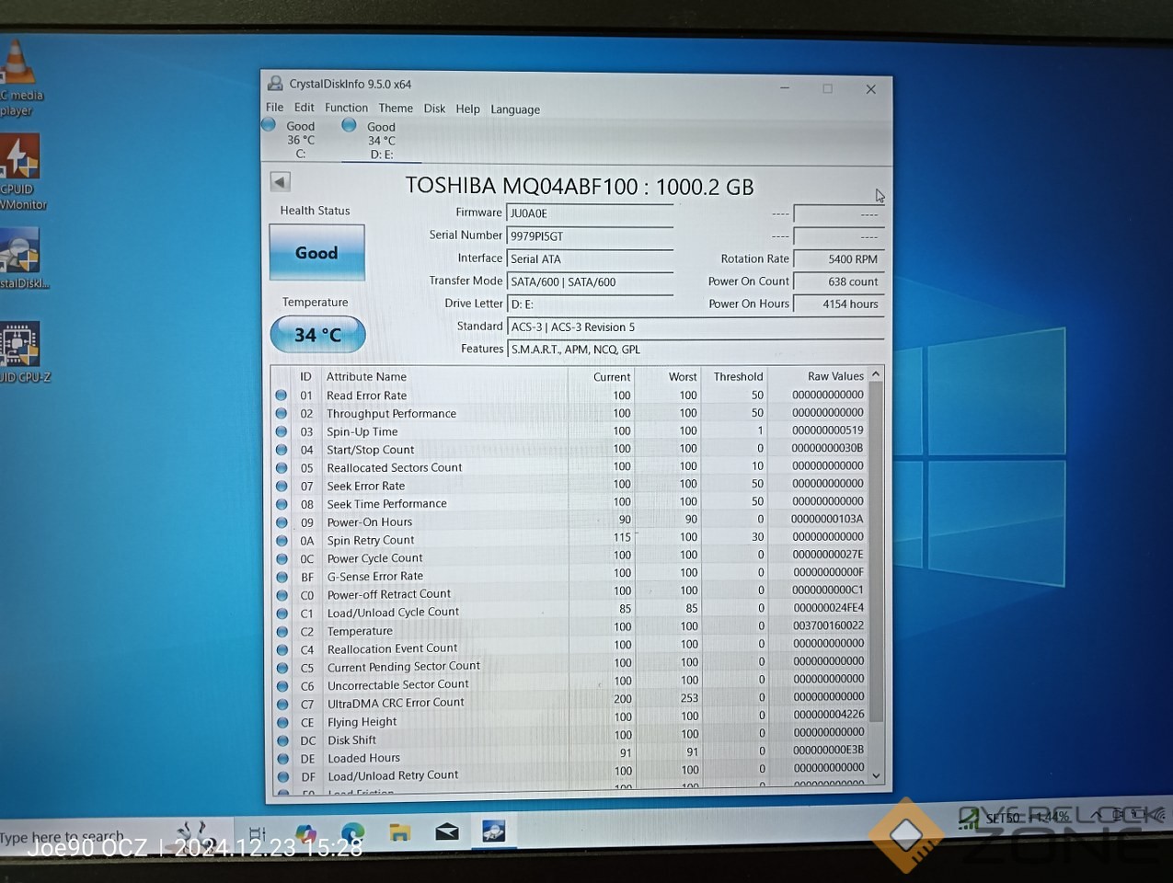
Task: Select the CPUID HWMonitor desktop icon
Action: pos(20,172)
